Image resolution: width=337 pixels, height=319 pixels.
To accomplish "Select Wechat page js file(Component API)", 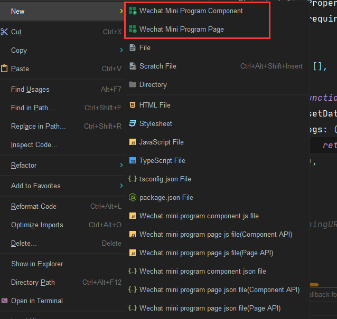I will (x=218, y=234).
